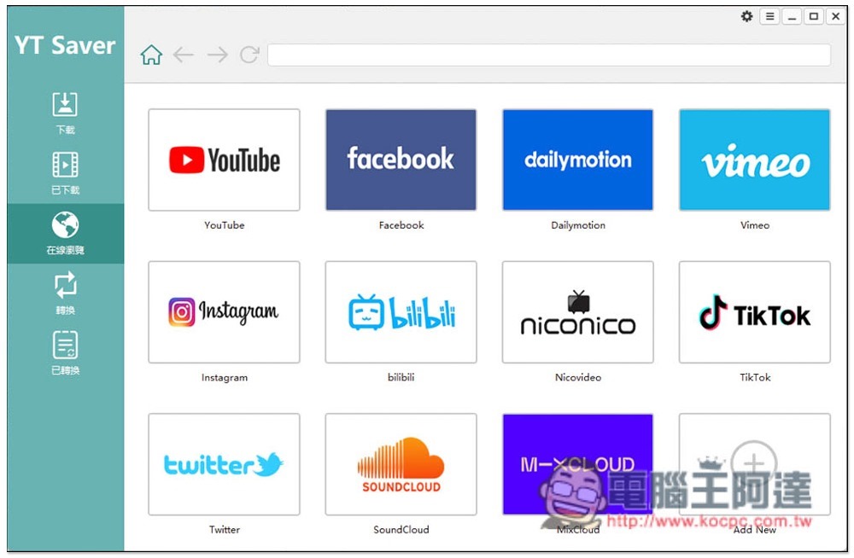The height and width of the screenshot is (558, 854).
Task: Open the niconico site tile
Action: point(578,312)
